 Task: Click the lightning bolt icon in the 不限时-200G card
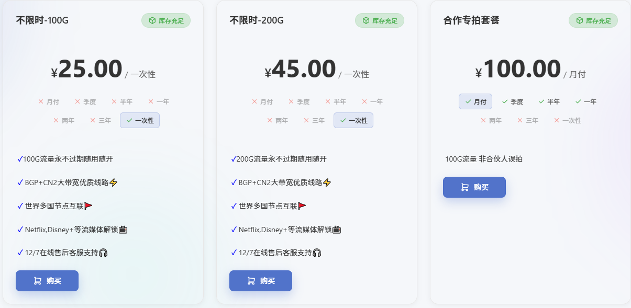click(x=327, y=182)
